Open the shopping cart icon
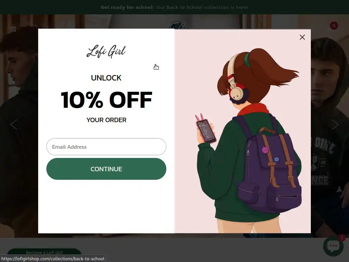 coord(334,26)
